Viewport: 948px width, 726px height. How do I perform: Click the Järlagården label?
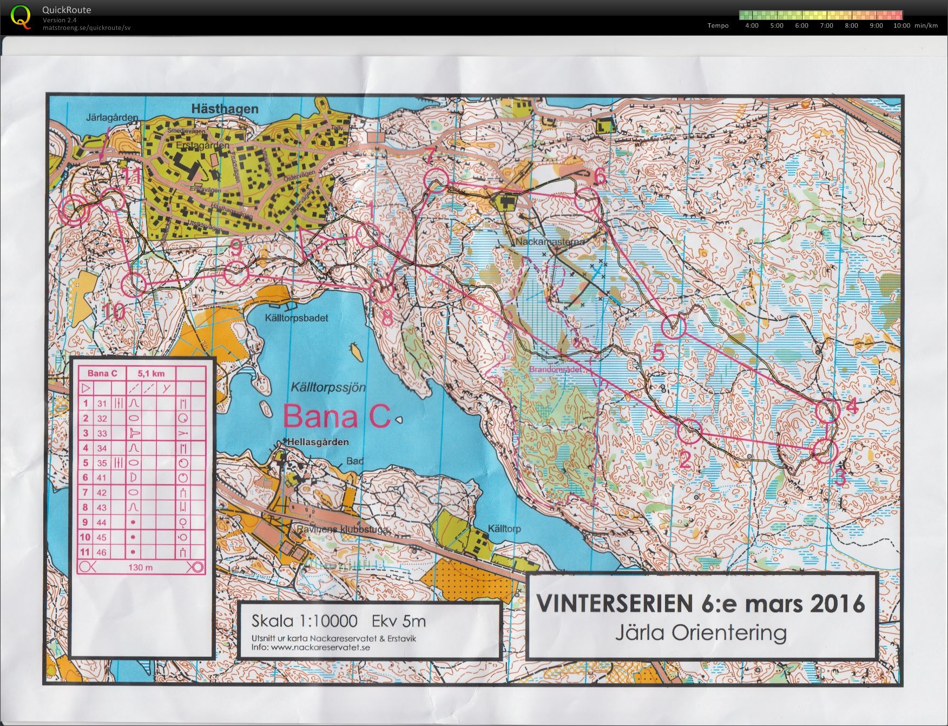[x=112, y=117]
